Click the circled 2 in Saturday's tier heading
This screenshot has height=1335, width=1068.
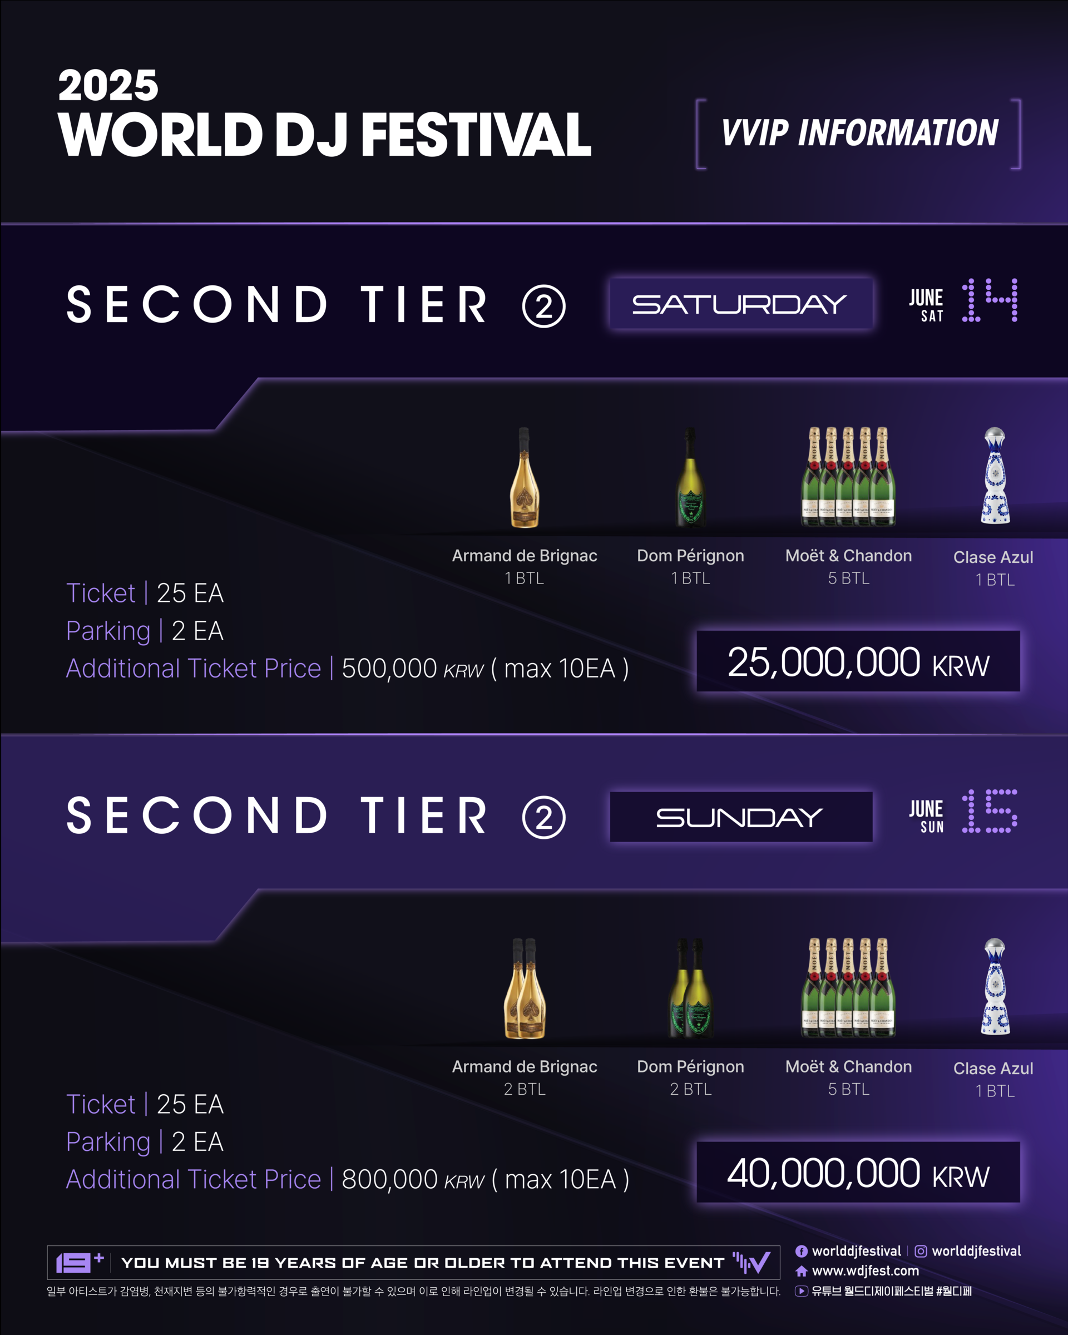[543, 306]
